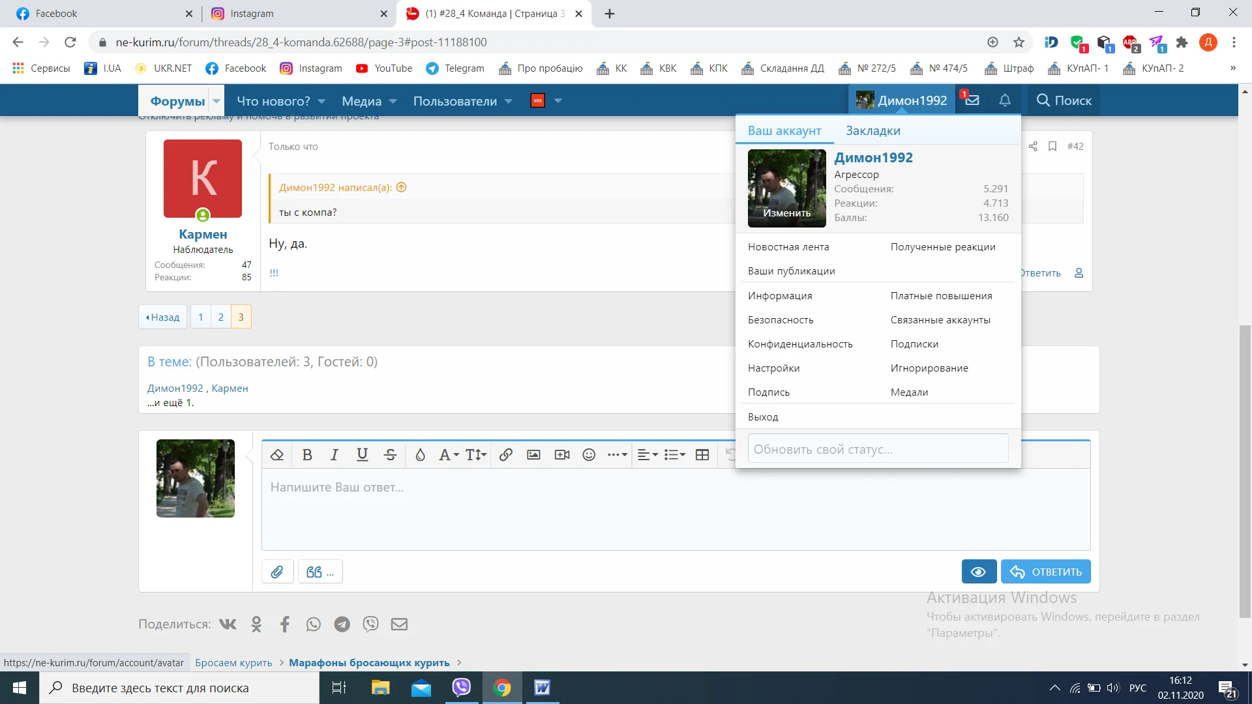The image size is (1252, 704).
Task: Open the text alignment dropdown
Action: tap(647, 455)
